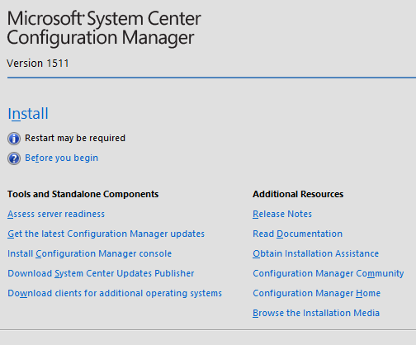Image resolution: width=416 pixels, height=345 pixels.
Task: Browse the Installation Media
Action: coord(316,313)
